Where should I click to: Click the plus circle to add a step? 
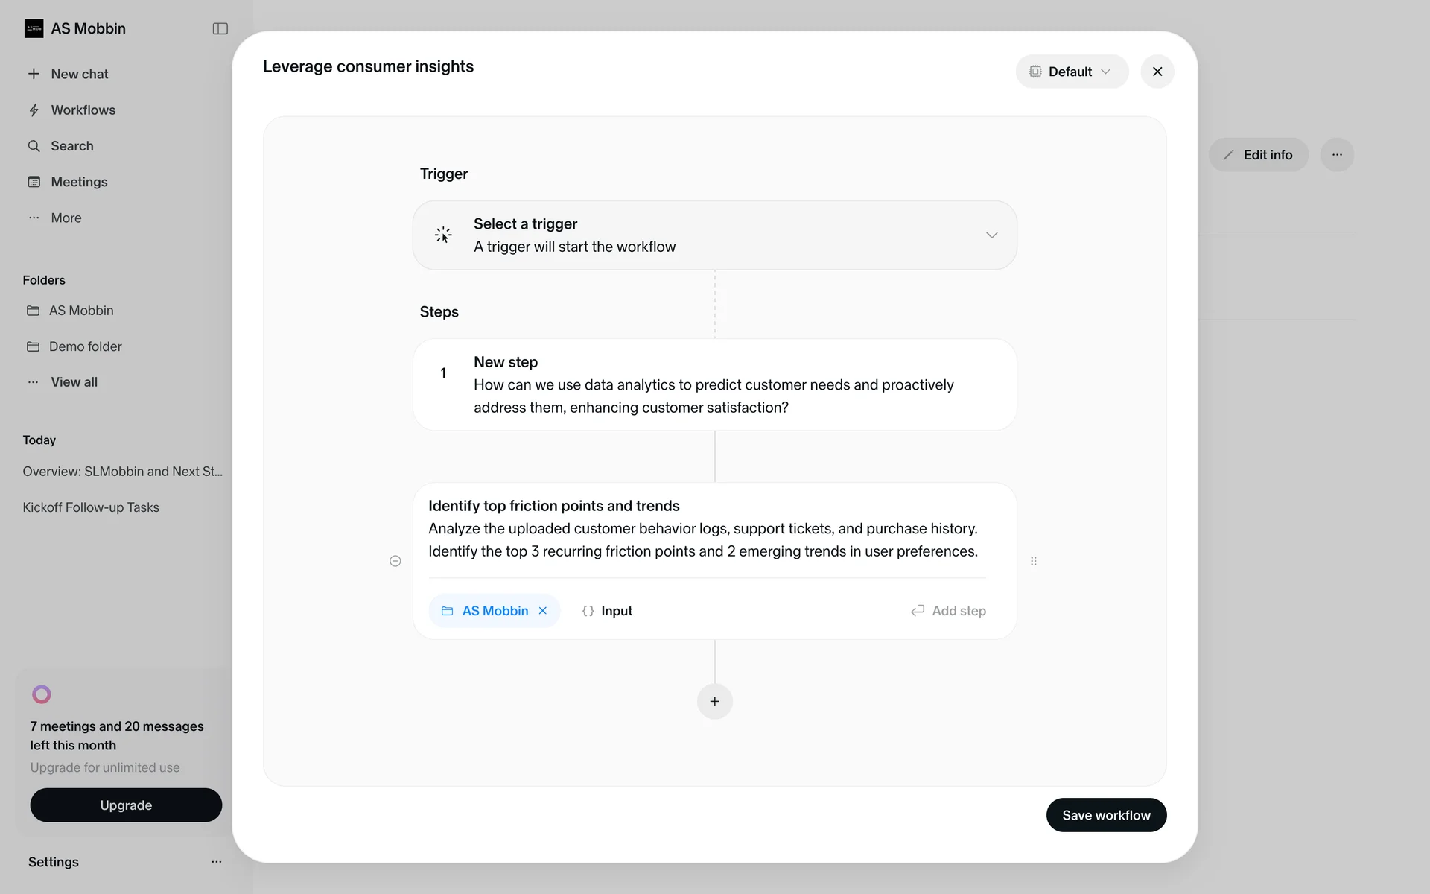714,701
